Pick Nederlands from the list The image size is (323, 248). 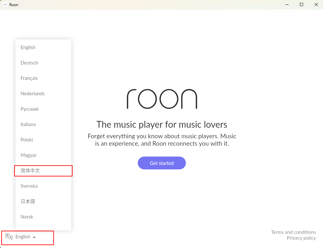pos(43,94)
